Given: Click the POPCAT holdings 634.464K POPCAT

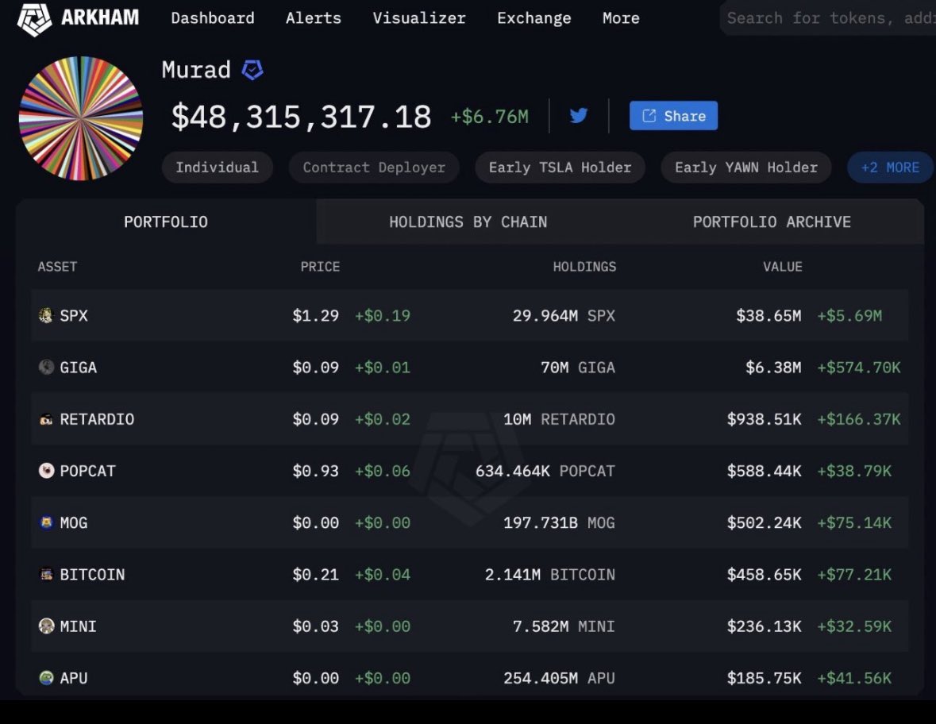Looking at the screenshot, I should point(545,472).
